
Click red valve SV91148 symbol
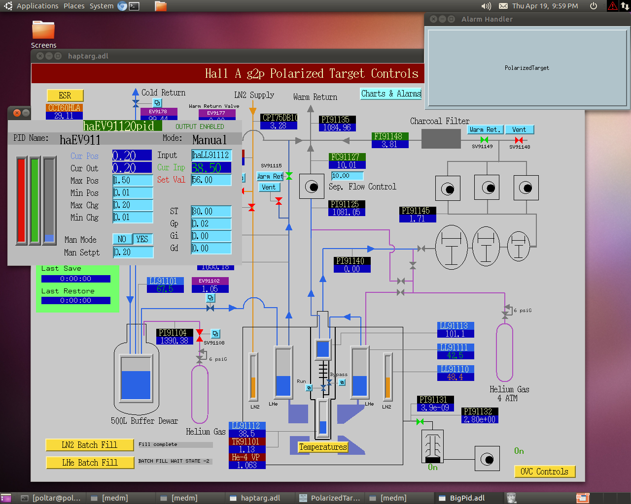pyautogui.click(x=519, y=140)
